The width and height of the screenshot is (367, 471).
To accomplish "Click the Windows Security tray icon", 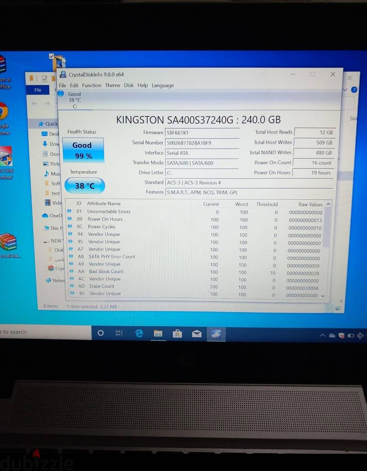I will 341,336.
